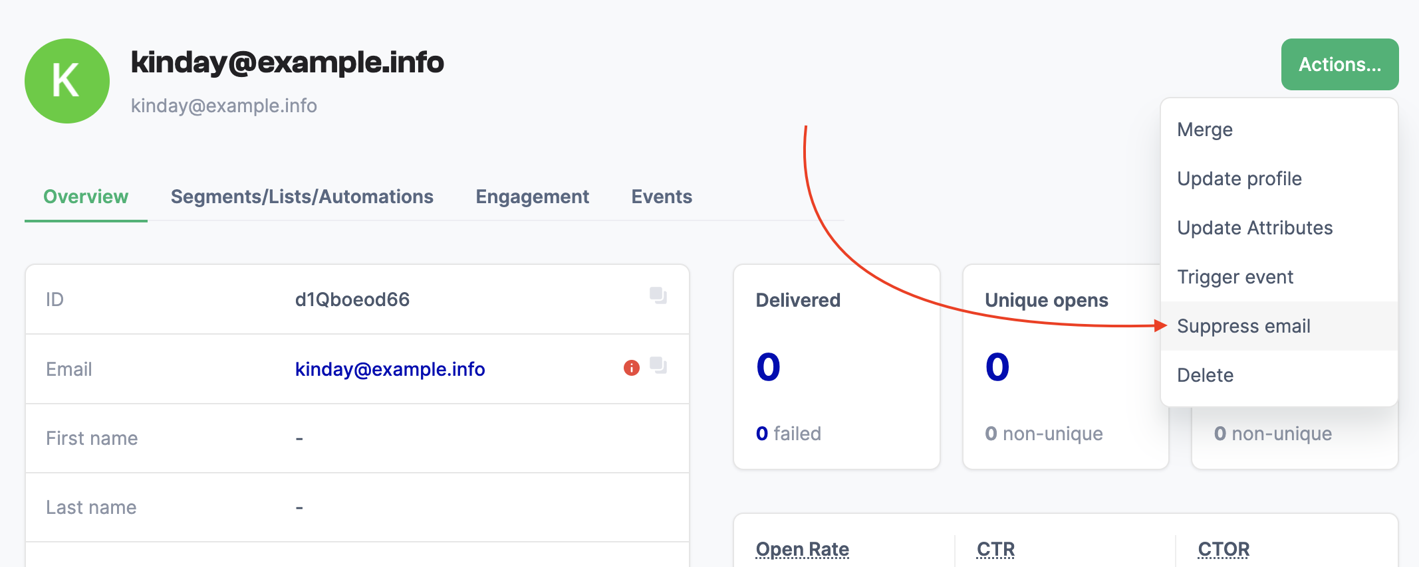
Task: Copy the email address in Email row
Action: click(658, 365)
